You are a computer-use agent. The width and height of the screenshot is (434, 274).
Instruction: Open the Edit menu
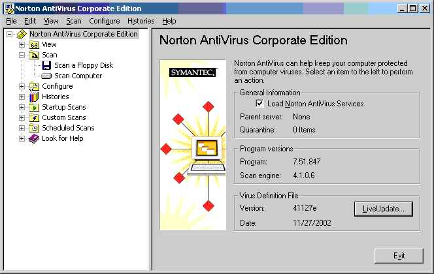click(30, 21)
